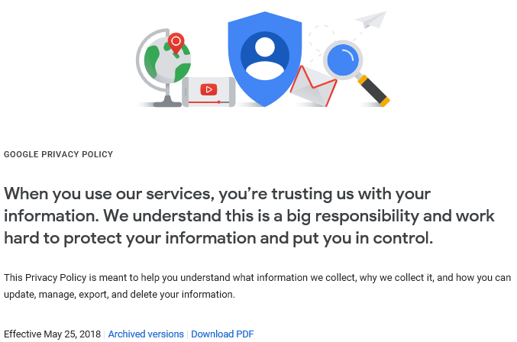
Task: Click the paper airplane icon
Action: 372,20
